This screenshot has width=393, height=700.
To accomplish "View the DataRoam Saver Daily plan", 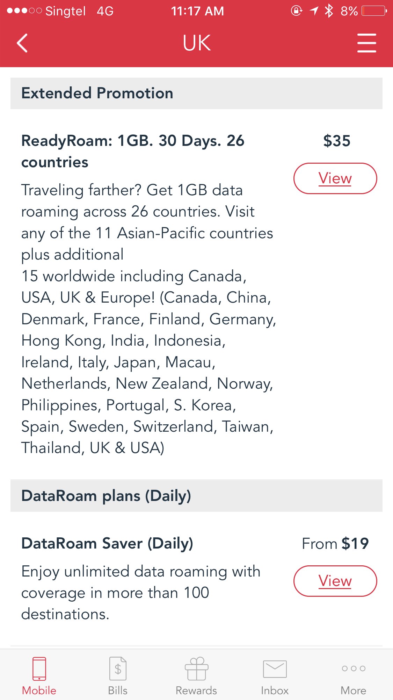I will (x=335, y=581).
